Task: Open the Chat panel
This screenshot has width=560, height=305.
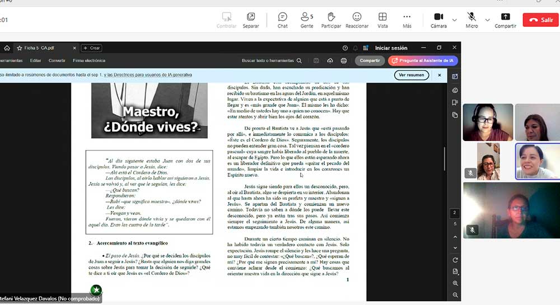Action: tap(283, 20)
